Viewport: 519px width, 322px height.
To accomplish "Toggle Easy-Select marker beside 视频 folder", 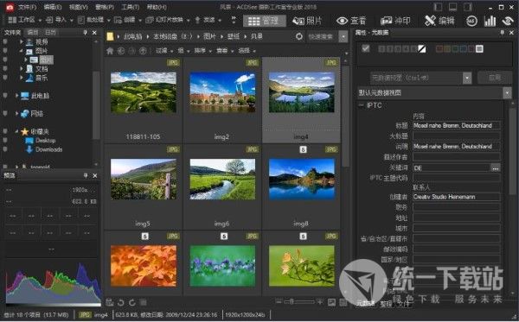I will click(5, 41).
